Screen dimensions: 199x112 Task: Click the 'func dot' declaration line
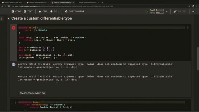53,38
